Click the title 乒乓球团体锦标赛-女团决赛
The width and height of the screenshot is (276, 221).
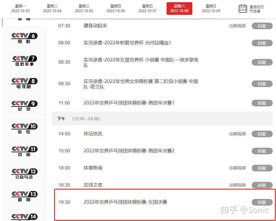pos(125,202)
